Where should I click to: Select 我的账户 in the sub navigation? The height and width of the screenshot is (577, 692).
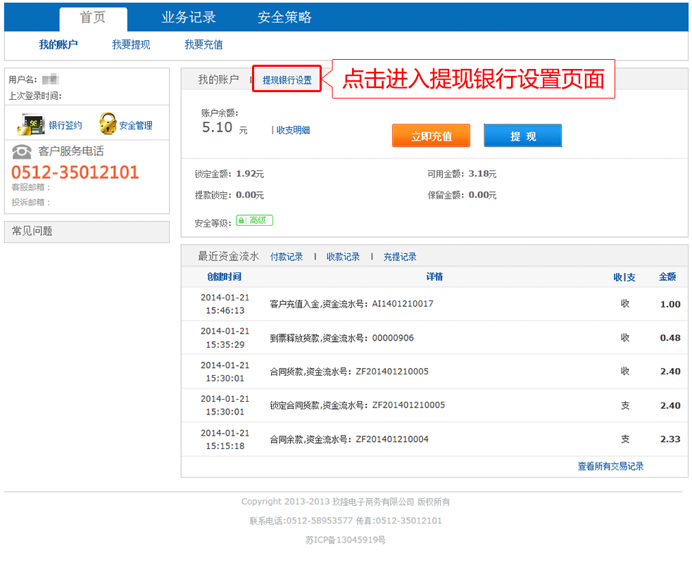coord(58,45)
